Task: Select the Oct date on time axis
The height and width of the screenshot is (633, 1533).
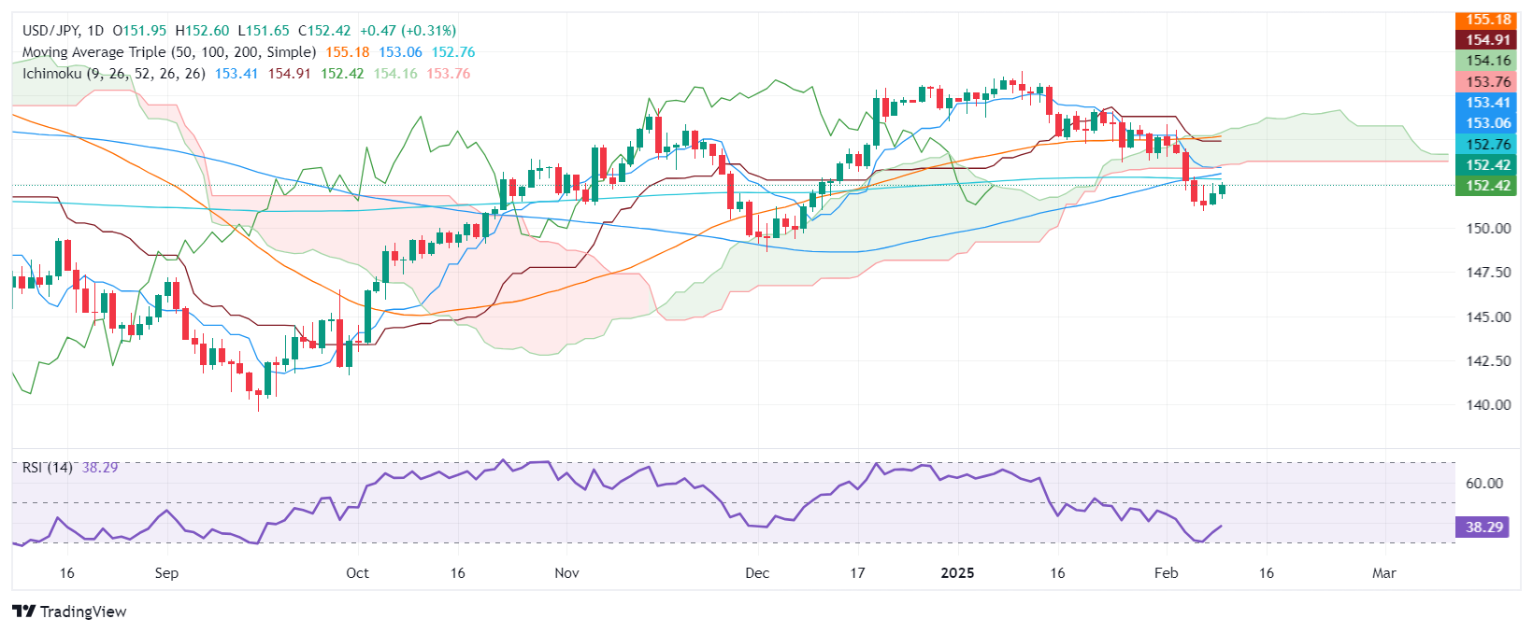Action: (x=357, y=573)
